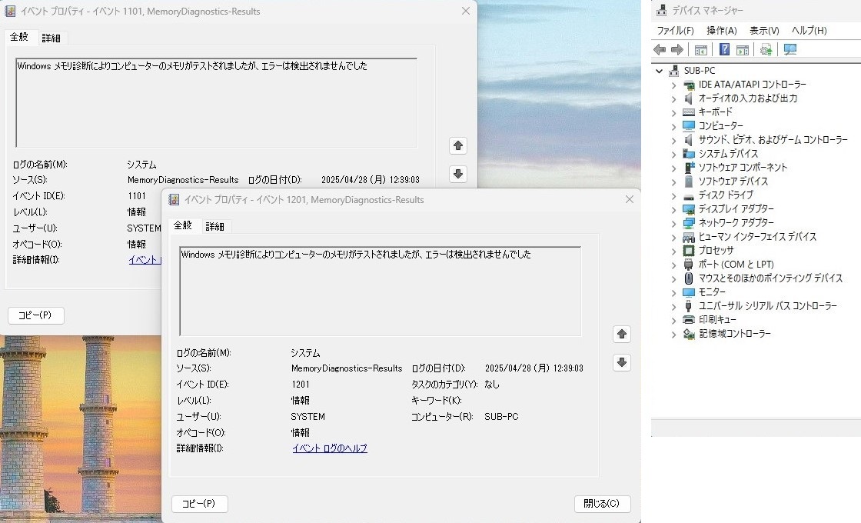The width and height of the screenshot is (861, 523).
Task: Click the computer name value SUB-PC in Event 1201
Action: (501, 417)
